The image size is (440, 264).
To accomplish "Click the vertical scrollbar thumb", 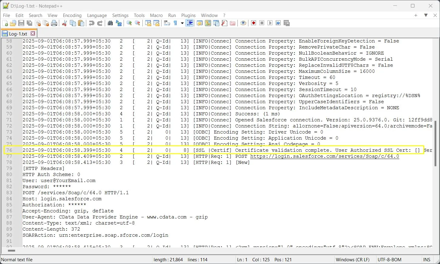I will click(x=435, y=143).
